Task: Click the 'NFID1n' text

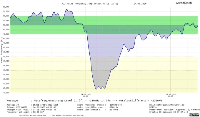Action: click(153, 107)
